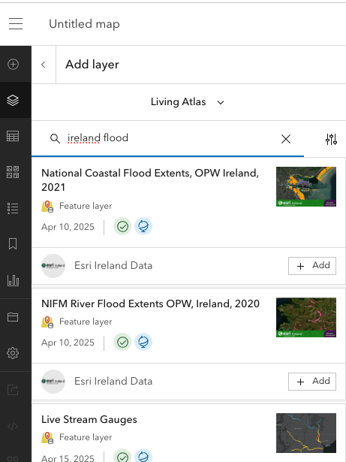Viewport: 346px width, 462px height.
Task: Click the Embed code sidebar icon
Action: click(13, 427)
